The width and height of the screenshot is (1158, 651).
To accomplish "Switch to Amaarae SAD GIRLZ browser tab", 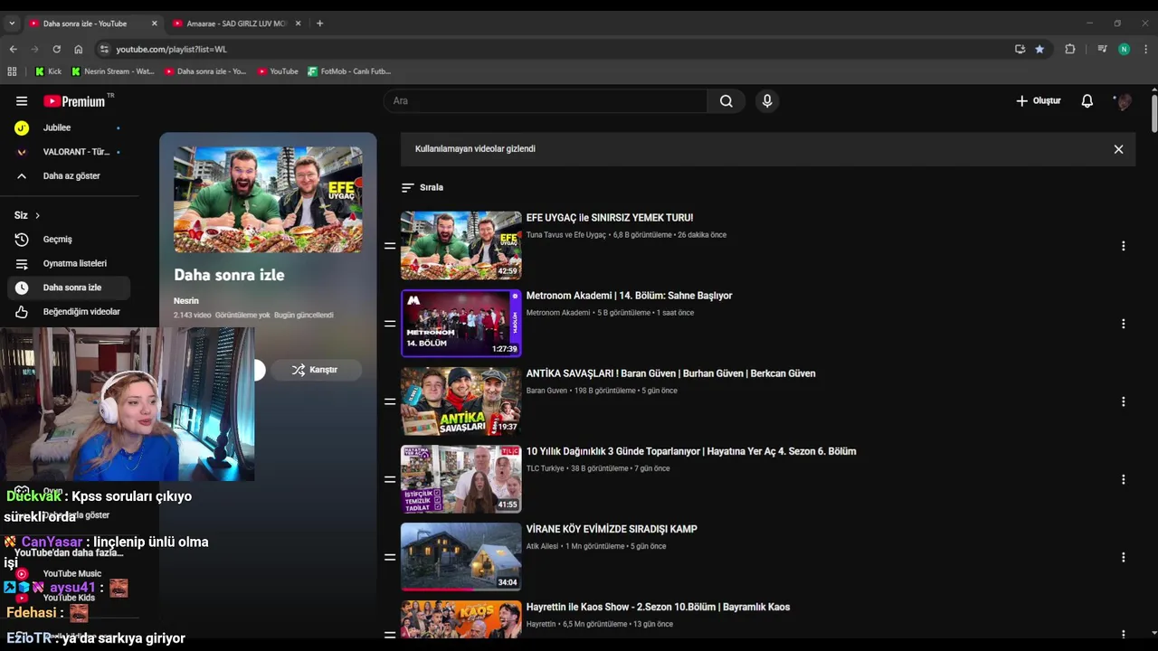I will (x=235, y=24).
